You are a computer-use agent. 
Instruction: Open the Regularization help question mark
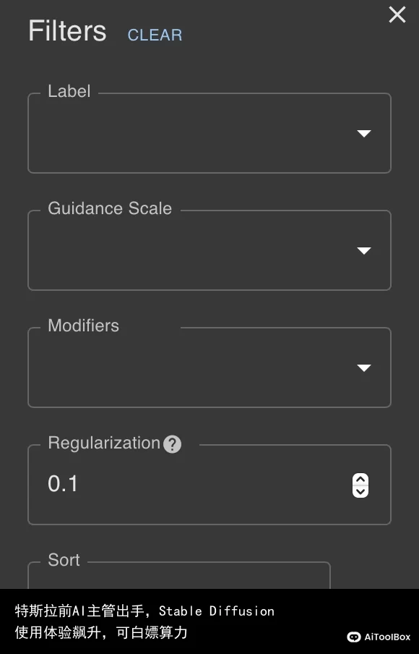tap(172, 444)
